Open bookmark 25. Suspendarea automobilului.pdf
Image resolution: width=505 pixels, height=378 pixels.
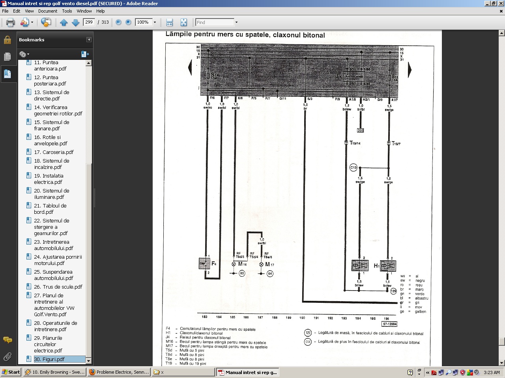coord(54,275)
